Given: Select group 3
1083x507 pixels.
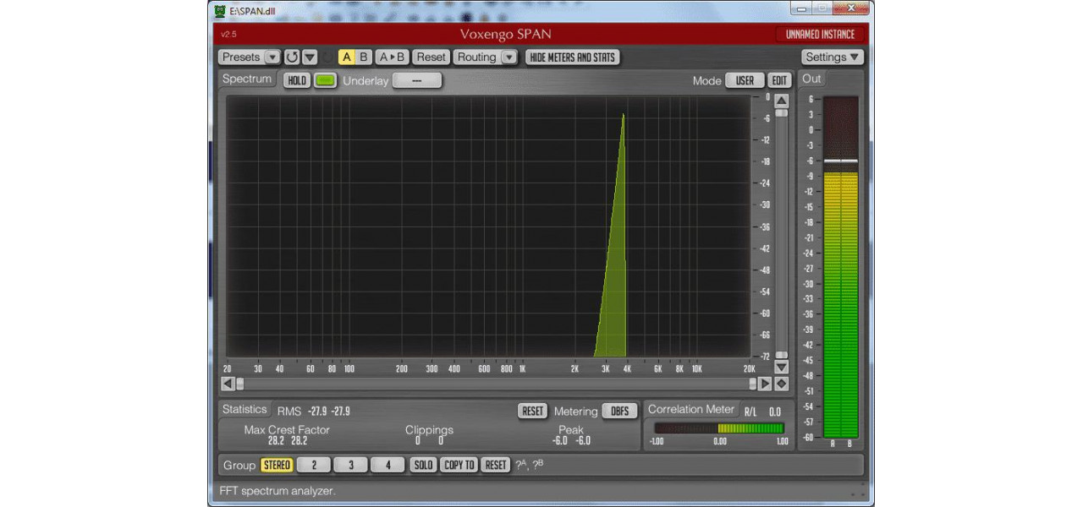Looking at the screenshot, I should pyautogui.click(x=350, y=465).
